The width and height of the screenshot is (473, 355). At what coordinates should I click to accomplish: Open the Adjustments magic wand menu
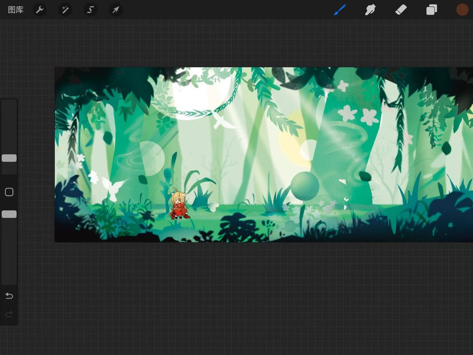point(65,10)
